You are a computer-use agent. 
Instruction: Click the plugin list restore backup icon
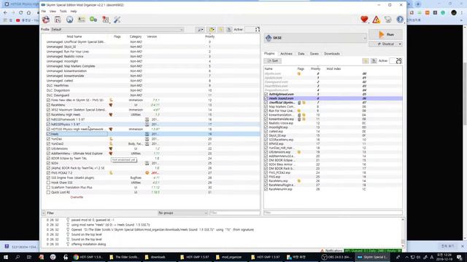coord(366,61)
